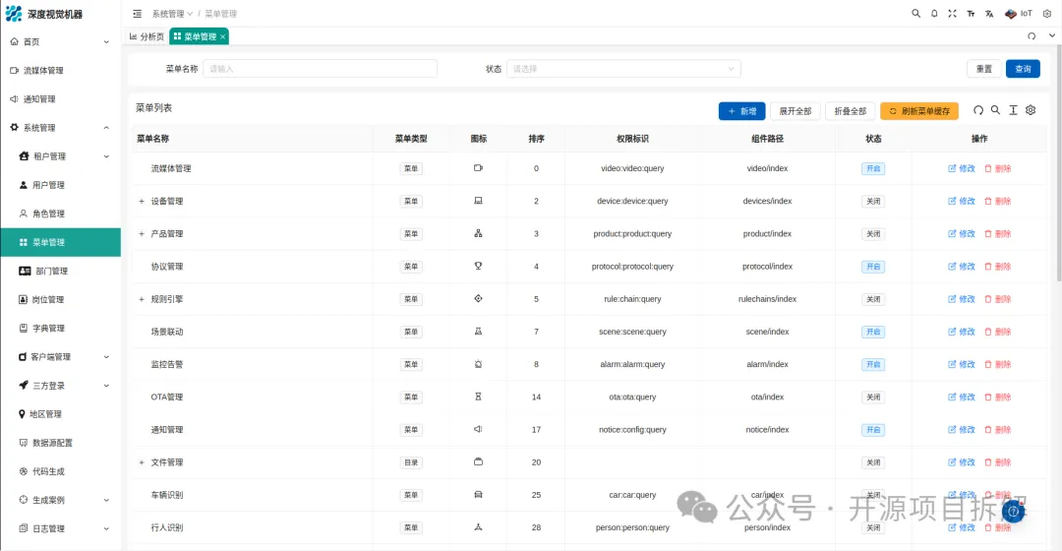
Task: Refresh the current tab page icon
Action: click(1032, 36)
